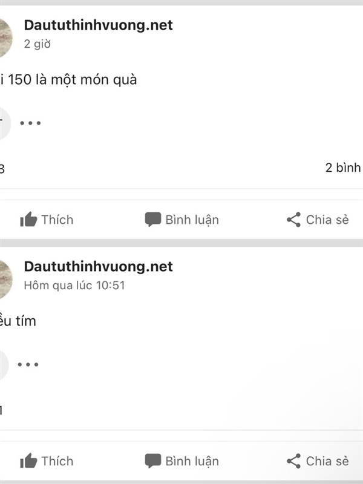This screenshot has width=363, height=484.
Task: Open Daututhinhvuong.net page name above 2 giờ
Action: click(98, 25)
